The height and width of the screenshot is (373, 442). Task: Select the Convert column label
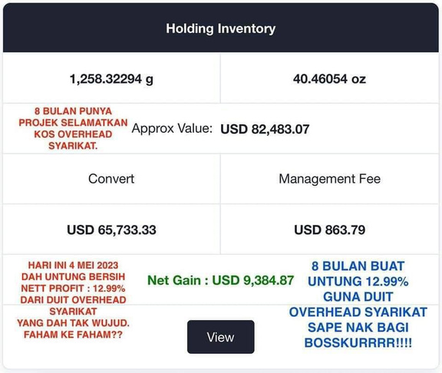pyautogui.click(x=111, y=179)
